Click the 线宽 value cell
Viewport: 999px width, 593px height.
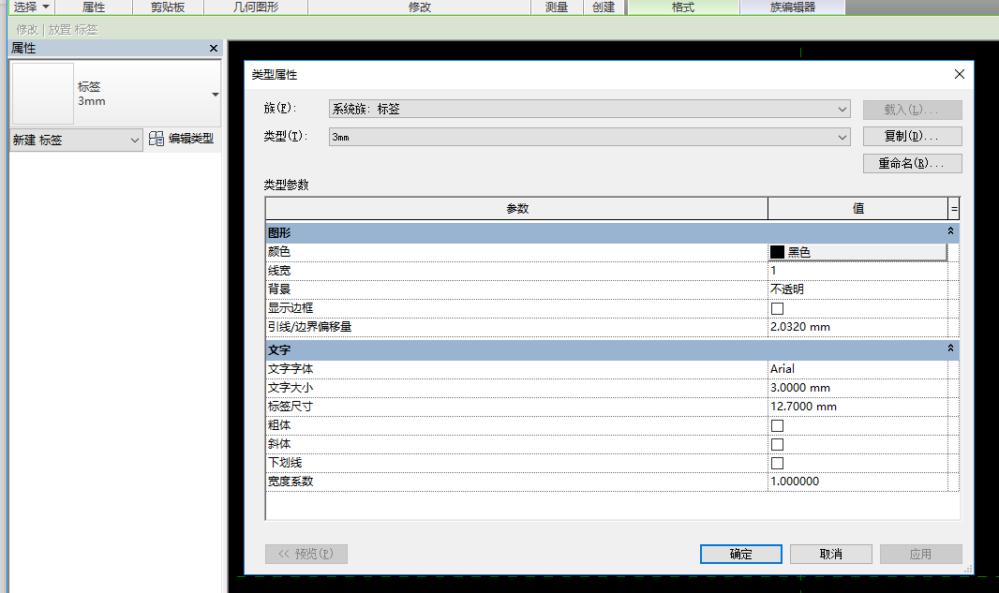pyautogui.click(x=857, y=271)
